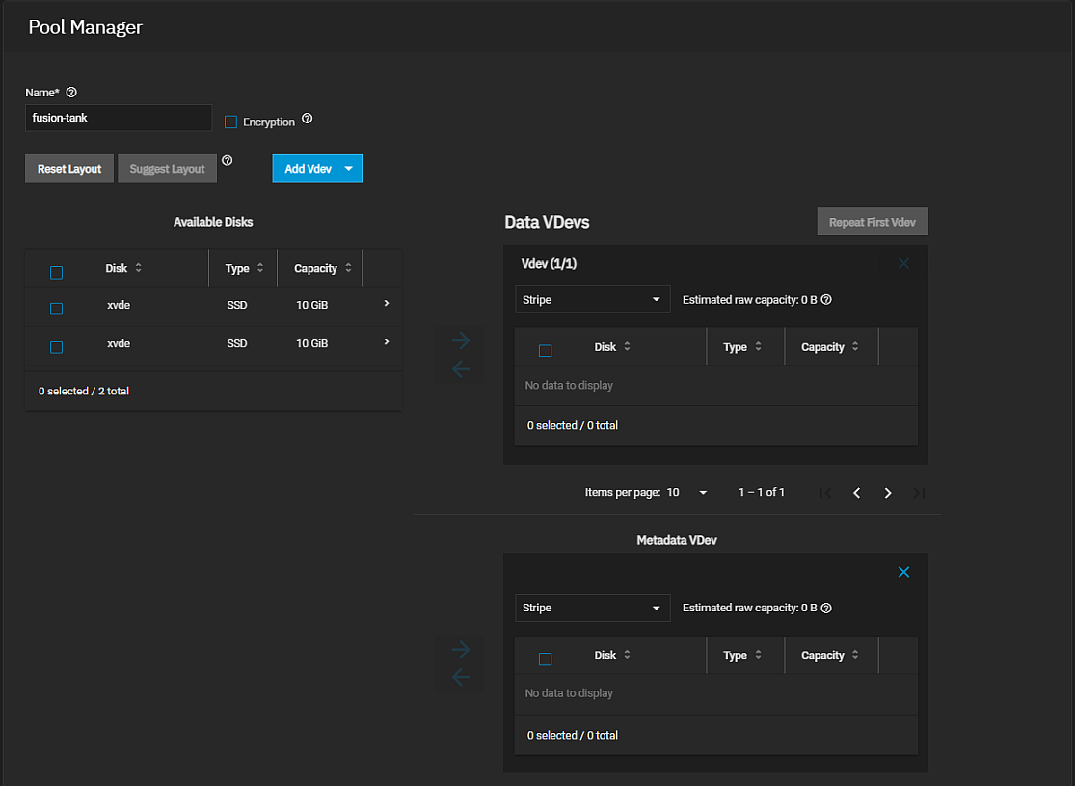This screenshot has height=786, width=1075.
Task: Open Metadata VDev Stripe layout dropdown
Action: click(x=592, y=609)
